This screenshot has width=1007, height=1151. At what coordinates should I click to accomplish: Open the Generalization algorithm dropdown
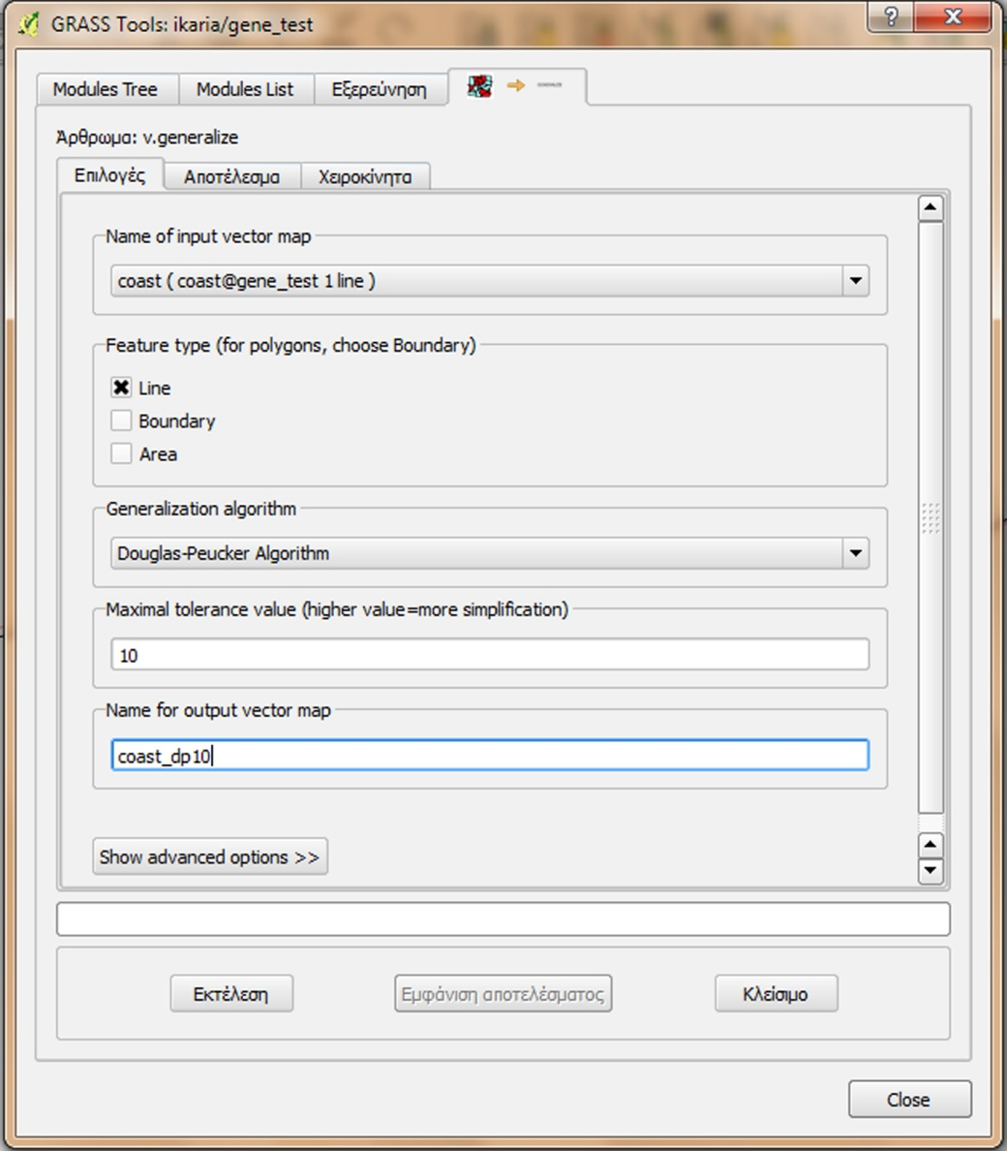click(490, 553)
